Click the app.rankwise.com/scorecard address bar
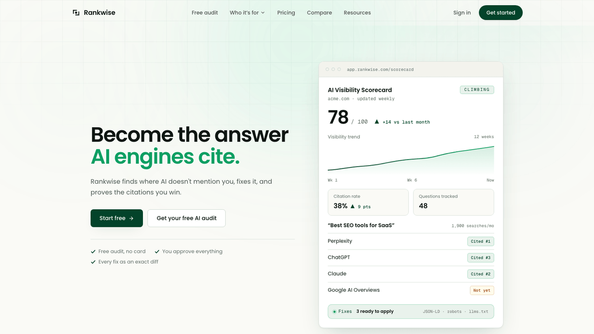Screen dimensions: 594x334 [x=380, y=70]
